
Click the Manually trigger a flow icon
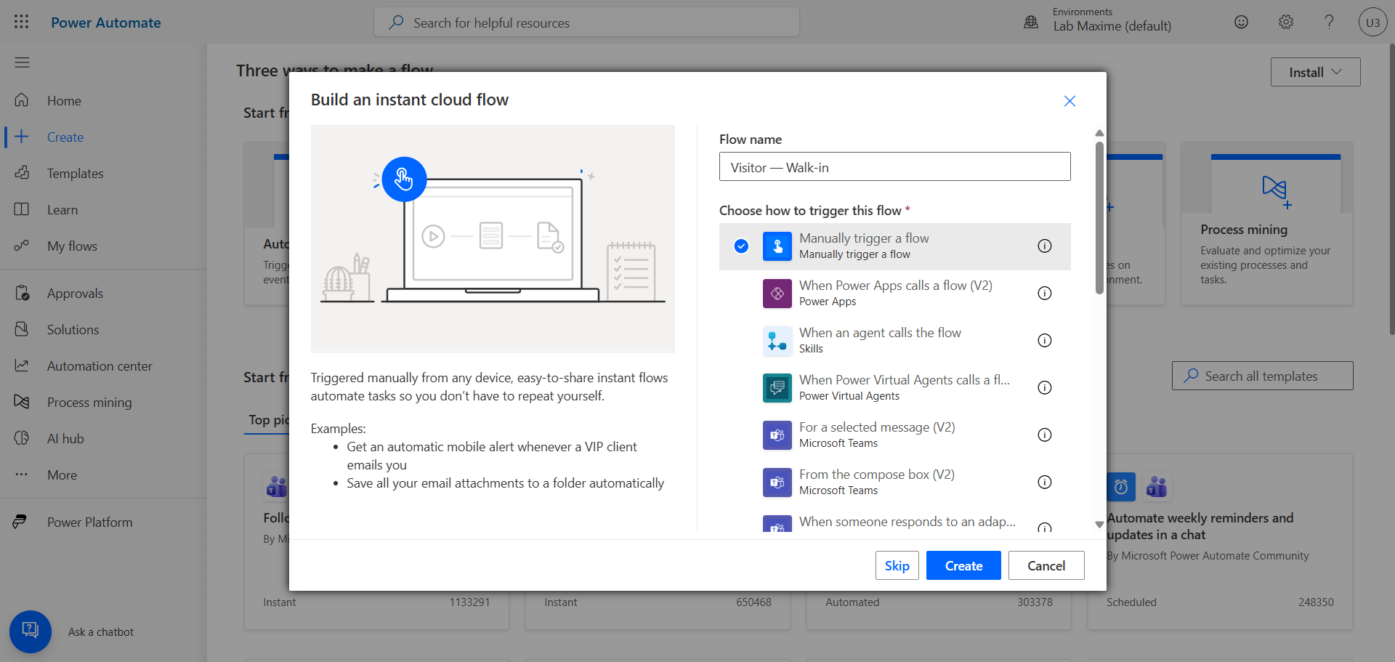coord(777,246)
